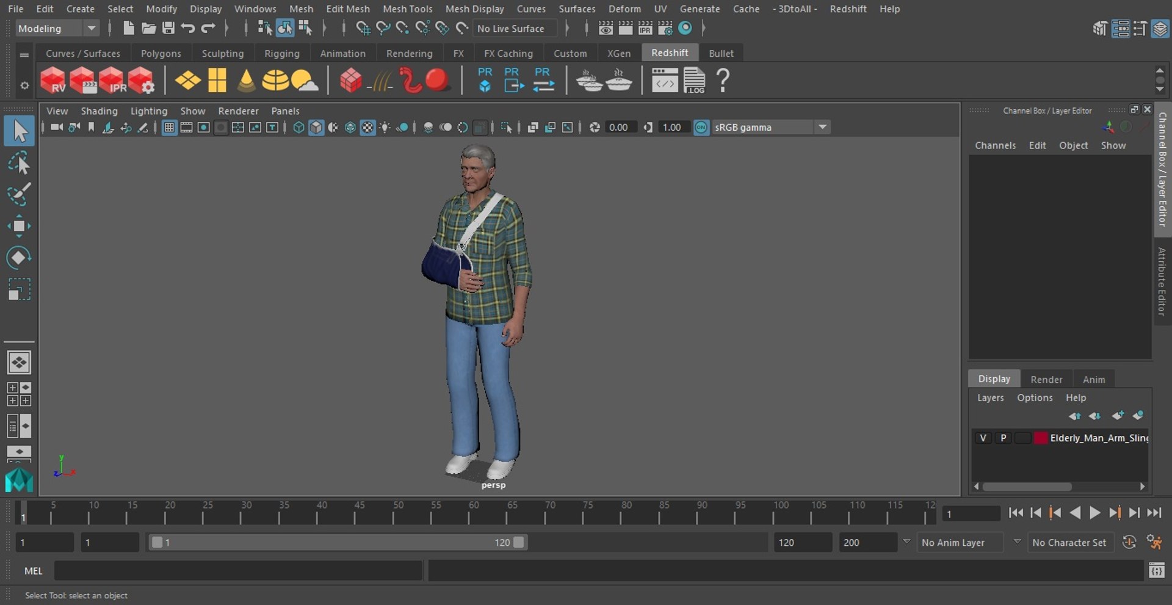The height and width of the screenshot is (605, 1172).
Task: Toggle P playback for Elderly_Man_Arm_Sling layer
Action: click(x=1003, y=438)
